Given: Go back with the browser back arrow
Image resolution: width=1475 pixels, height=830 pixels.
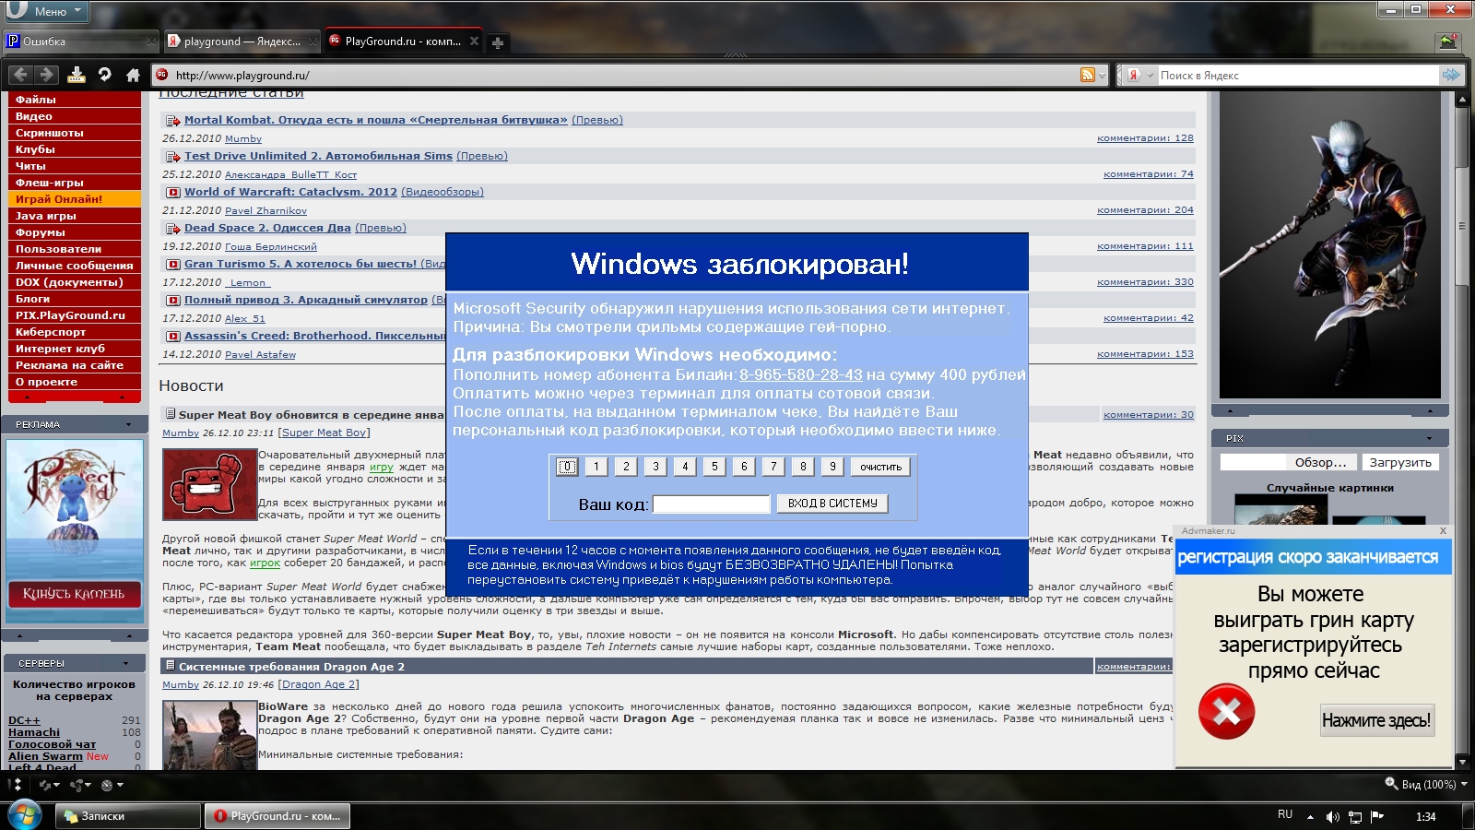Looking at the screenshot, I should pos(22,75).
